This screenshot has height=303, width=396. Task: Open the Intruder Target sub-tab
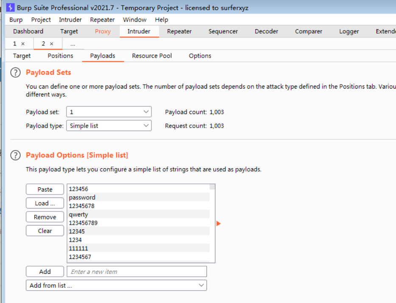coord(22,56)
